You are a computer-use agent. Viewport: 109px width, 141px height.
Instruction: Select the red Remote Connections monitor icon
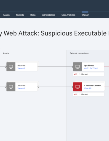pyautogui.click(x=77, y=87)
